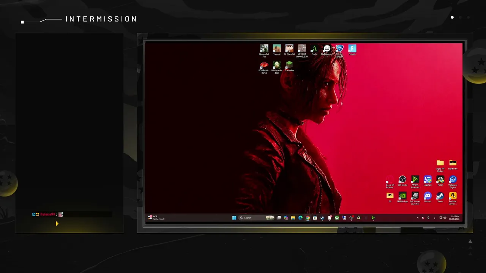Select the Steam desktop shortcut
This screenshot has height=273, width=486.
click(x=440, y=197)
